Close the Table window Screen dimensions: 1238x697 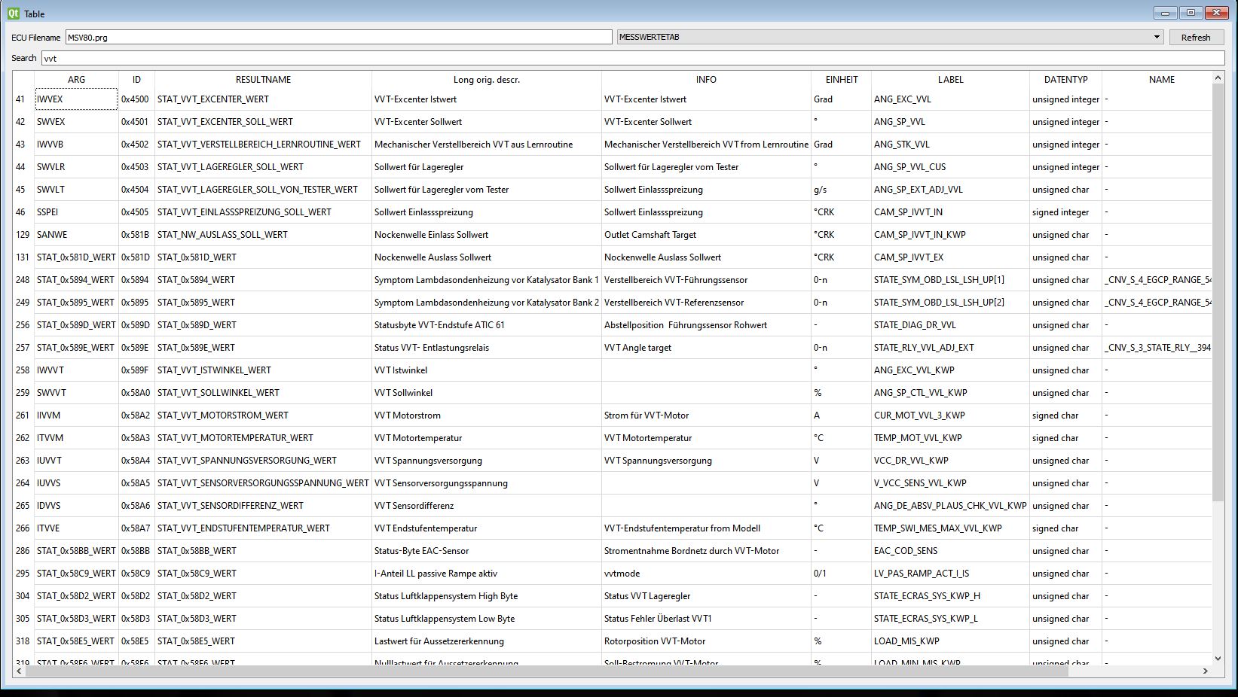click(1216, 13)
